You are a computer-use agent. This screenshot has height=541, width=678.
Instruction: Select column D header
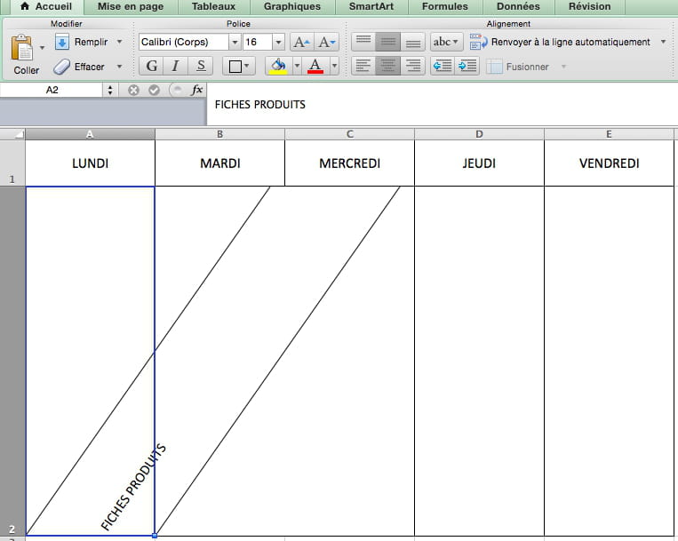[479, 134]
